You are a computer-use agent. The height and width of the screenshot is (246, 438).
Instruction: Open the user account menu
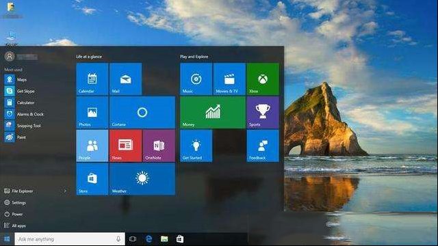21,57
